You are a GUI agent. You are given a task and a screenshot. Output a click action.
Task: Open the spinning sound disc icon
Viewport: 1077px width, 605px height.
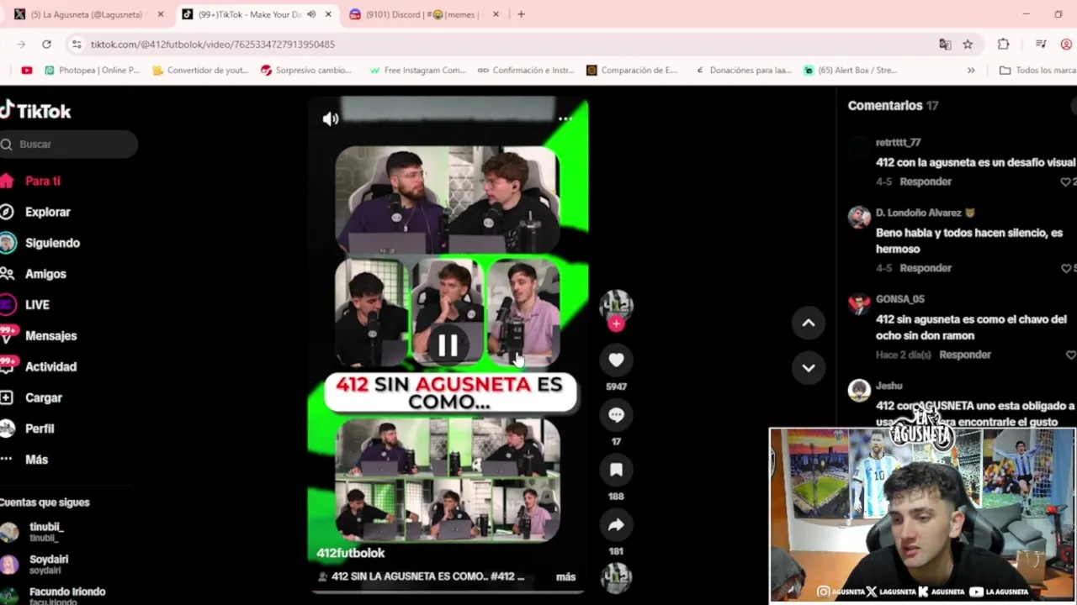[616, 576]
